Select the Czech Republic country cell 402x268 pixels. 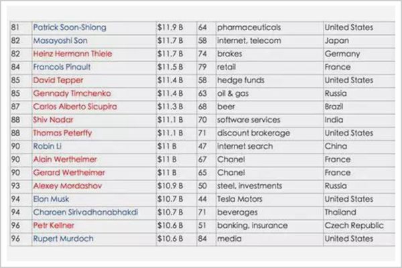354,225
